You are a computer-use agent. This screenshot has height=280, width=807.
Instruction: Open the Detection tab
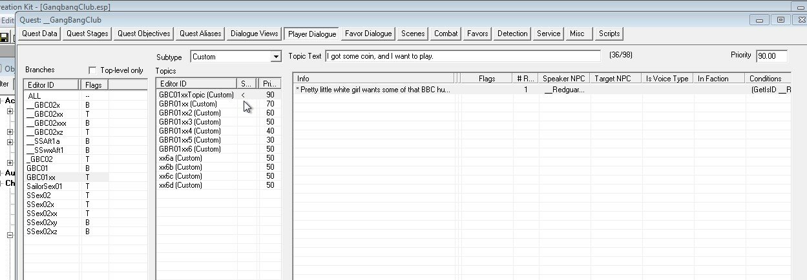(x=512, y=34)
